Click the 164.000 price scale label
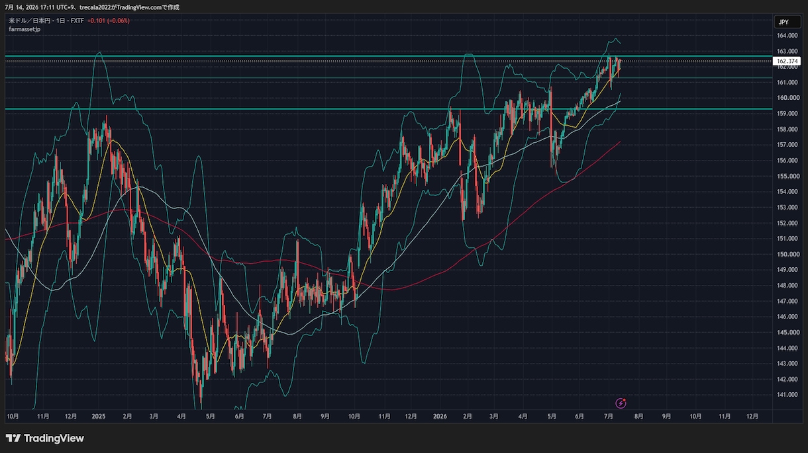 787,35
